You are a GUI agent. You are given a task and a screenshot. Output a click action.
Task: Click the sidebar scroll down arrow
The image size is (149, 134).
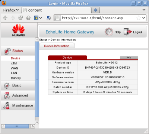click(x=37, y=122)
